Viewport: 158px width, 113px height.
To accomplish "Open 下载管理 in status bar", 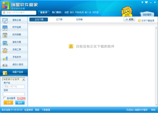I will 46,110.
